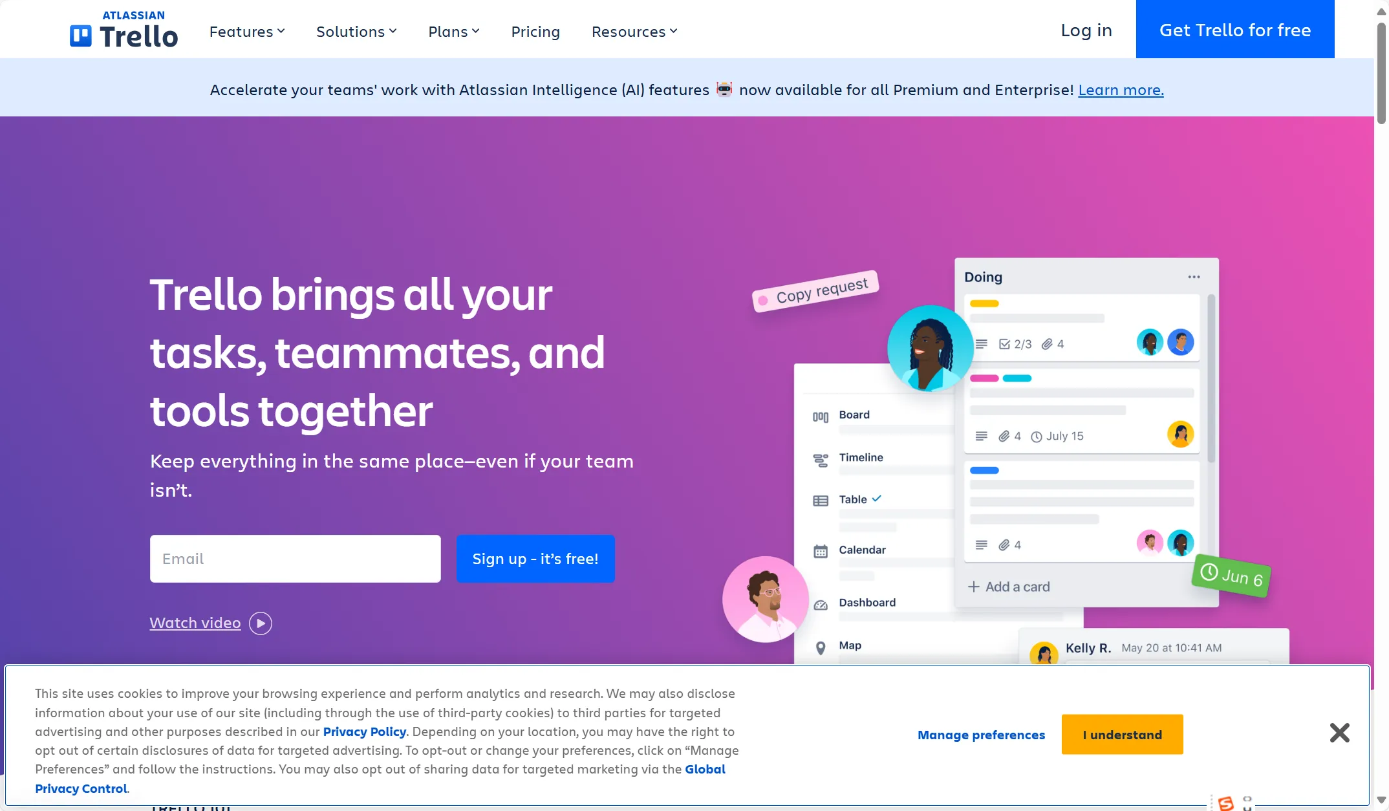Click the Board view icon
The height and width of the screenshot is (811, 1389).
pyautogui.click(x=821, y=415)
